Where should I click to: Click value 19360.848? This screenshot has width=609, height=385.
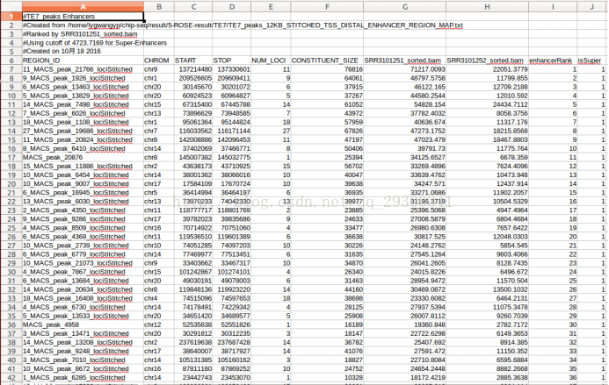[x=405, y=324]
